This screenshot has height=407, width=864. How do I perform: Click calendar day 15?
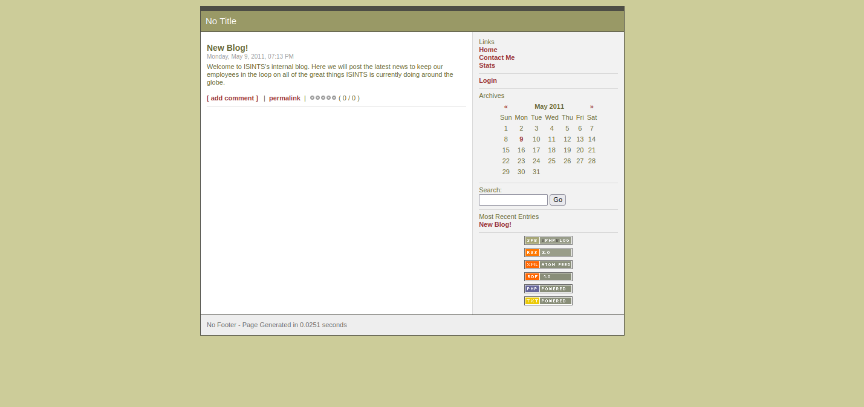(506, 150)
